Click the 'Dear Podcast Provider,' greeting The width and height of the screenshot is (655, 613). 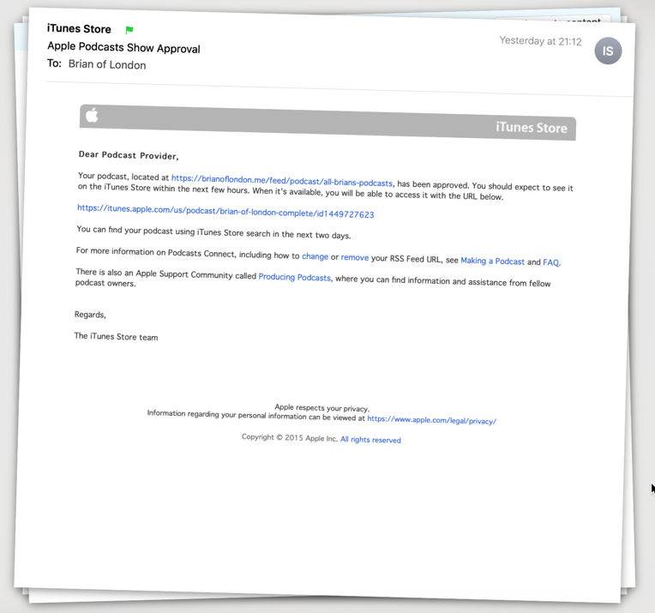129,155
